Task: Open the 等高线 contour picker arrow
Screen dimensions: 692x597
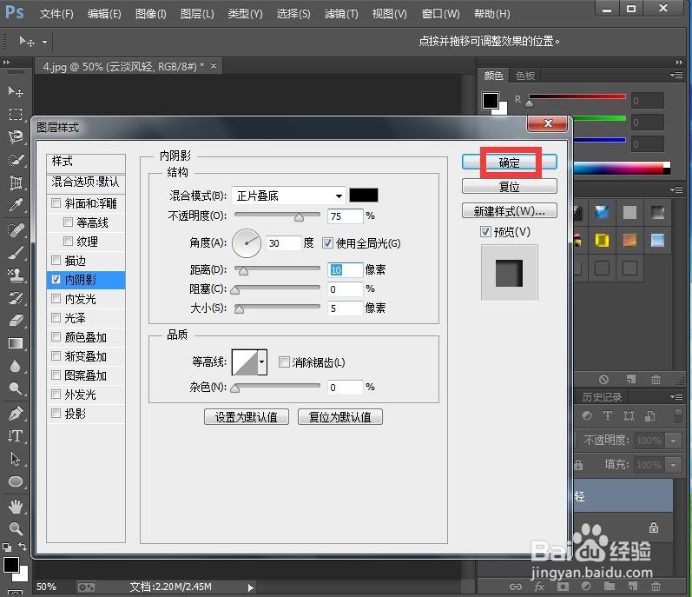Action: [x=262, y=362]
